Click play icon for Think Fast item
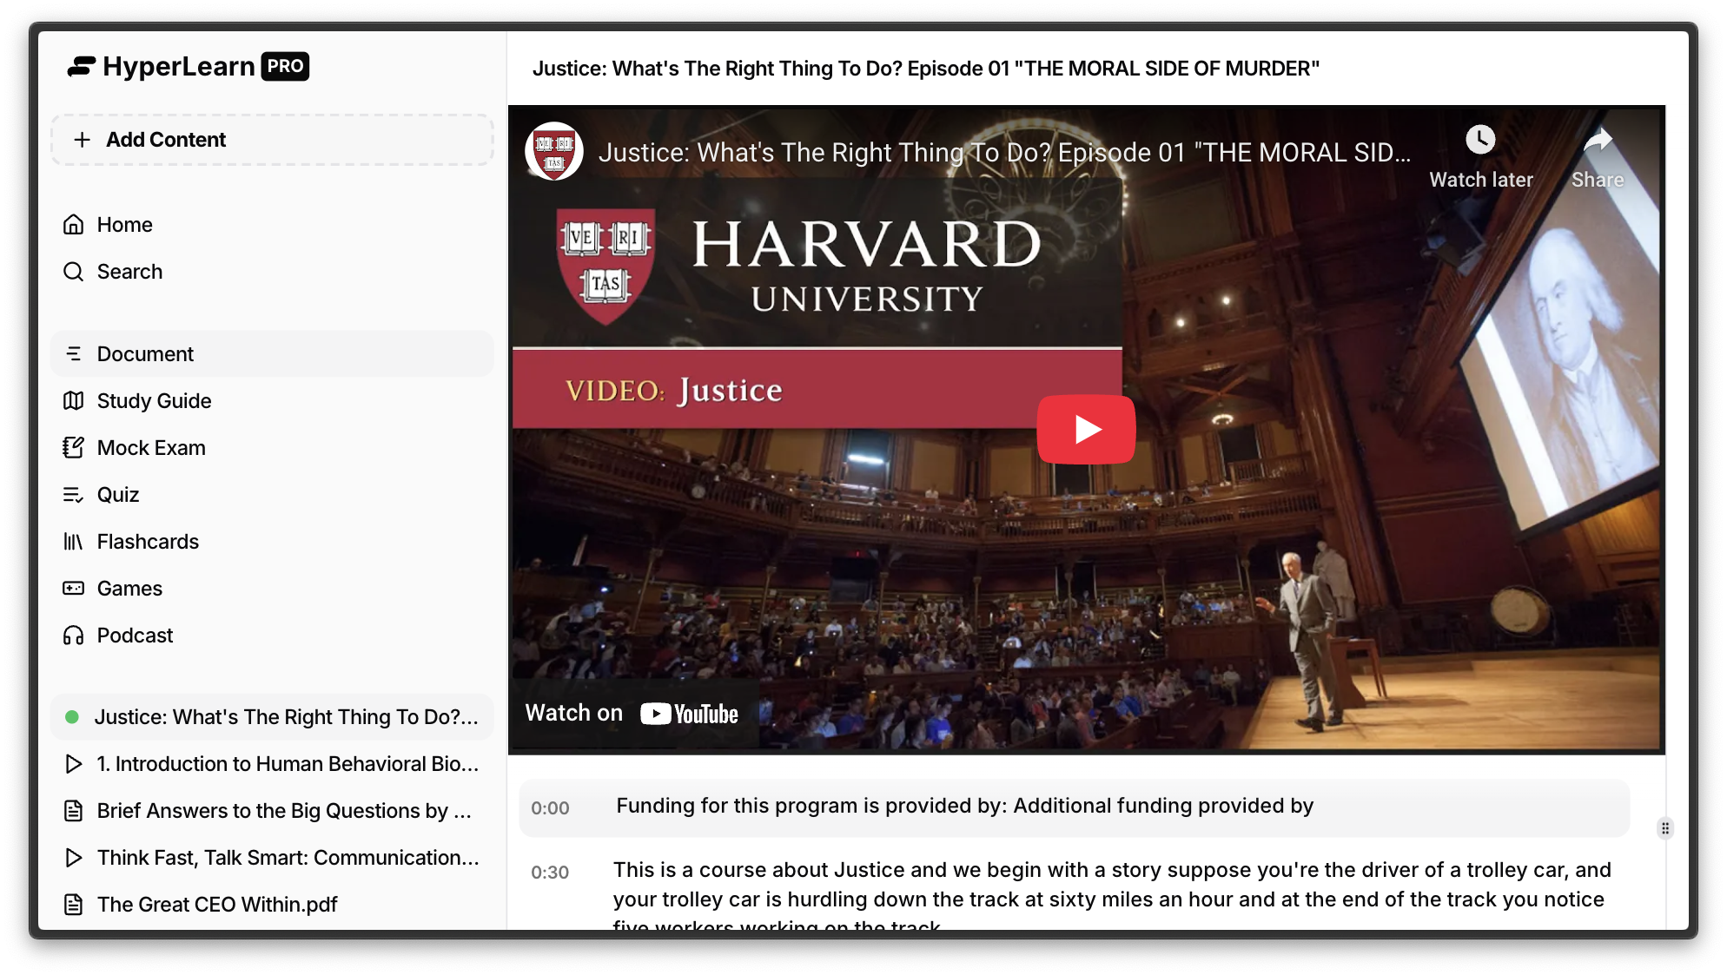1727x975 pixels. tap(74, 858)
